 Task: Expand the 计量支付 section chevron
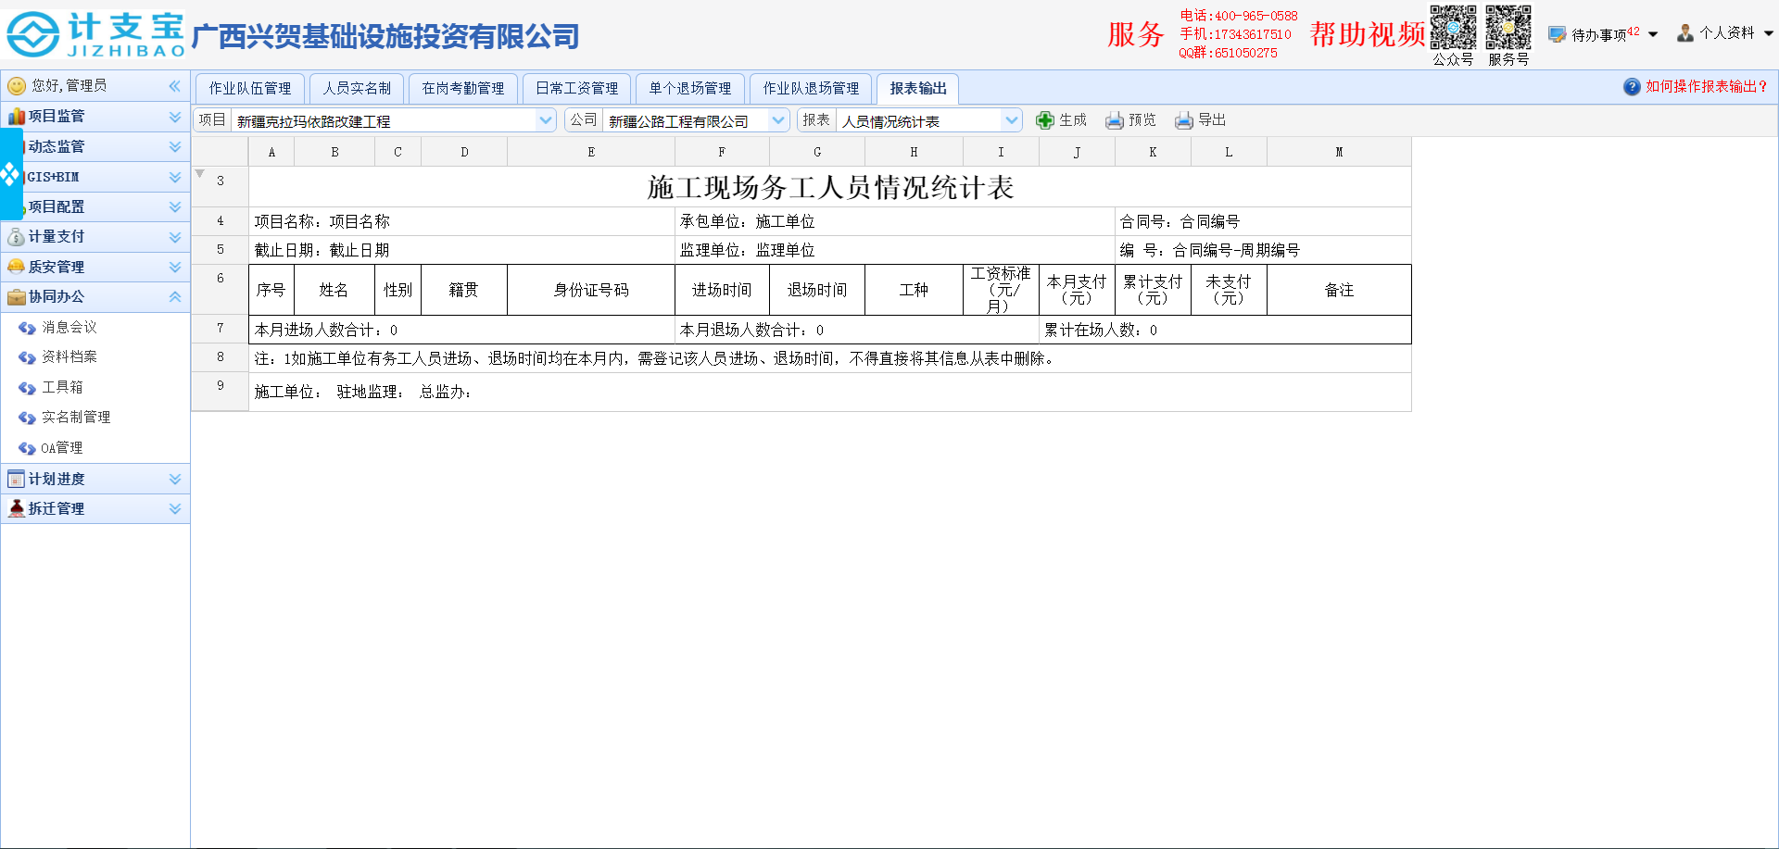(175, 237)
